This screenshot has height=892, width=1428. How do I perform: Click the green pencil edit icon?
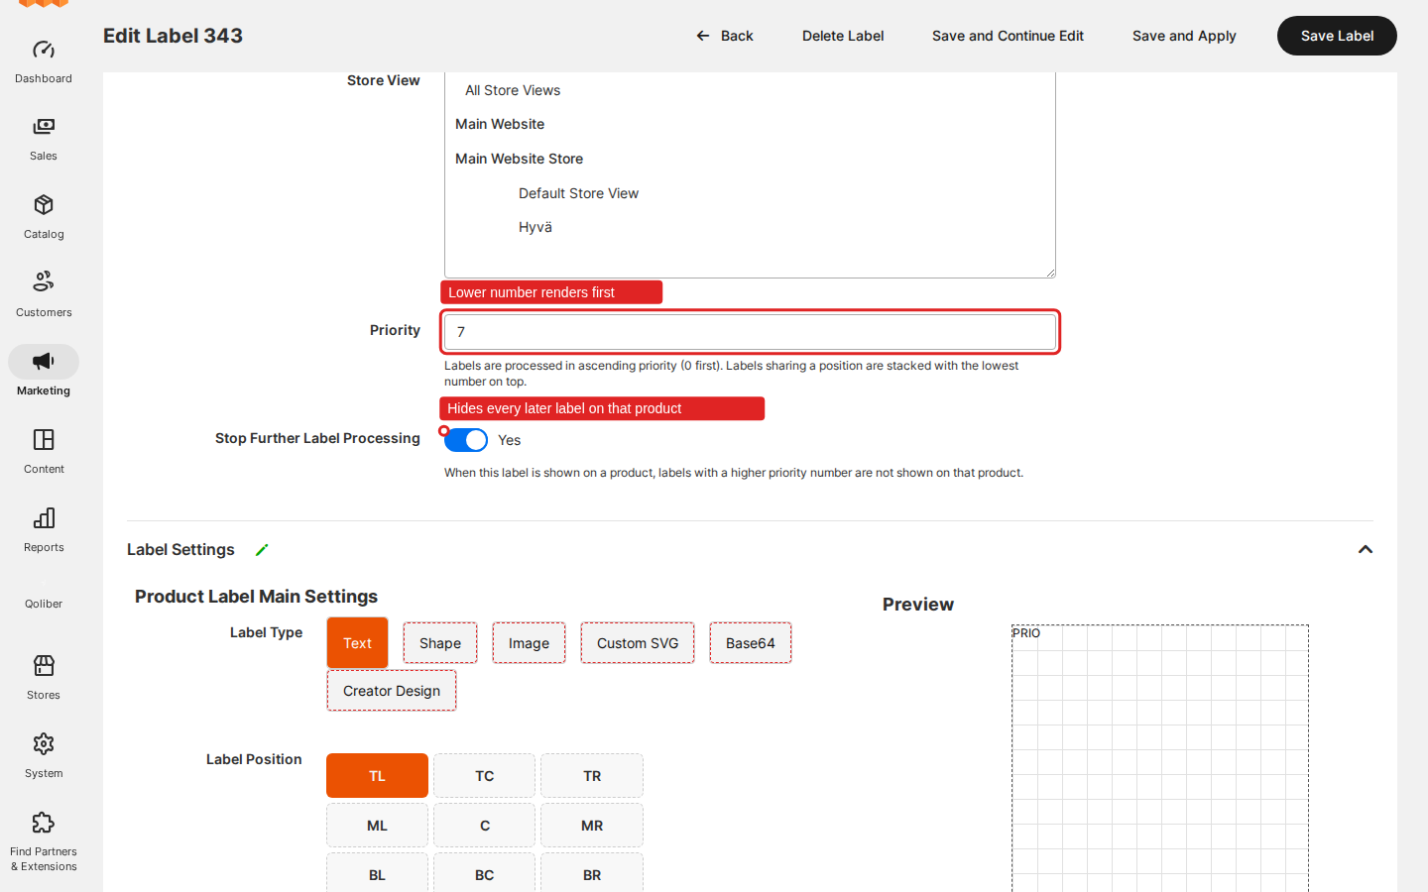[262, 550]
